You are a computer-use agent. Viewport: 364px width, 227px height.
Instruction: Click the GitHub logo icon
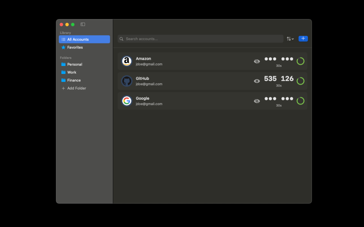127,81
